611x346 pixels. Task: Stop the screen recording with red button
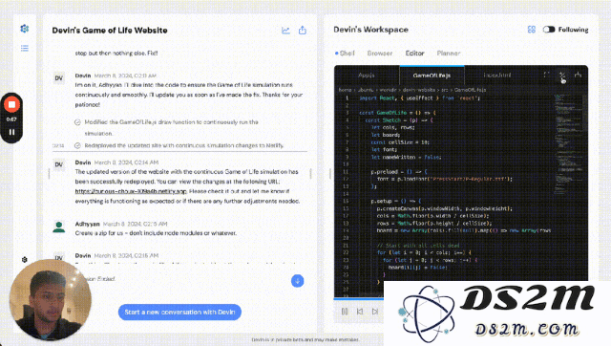click(11, 104)
